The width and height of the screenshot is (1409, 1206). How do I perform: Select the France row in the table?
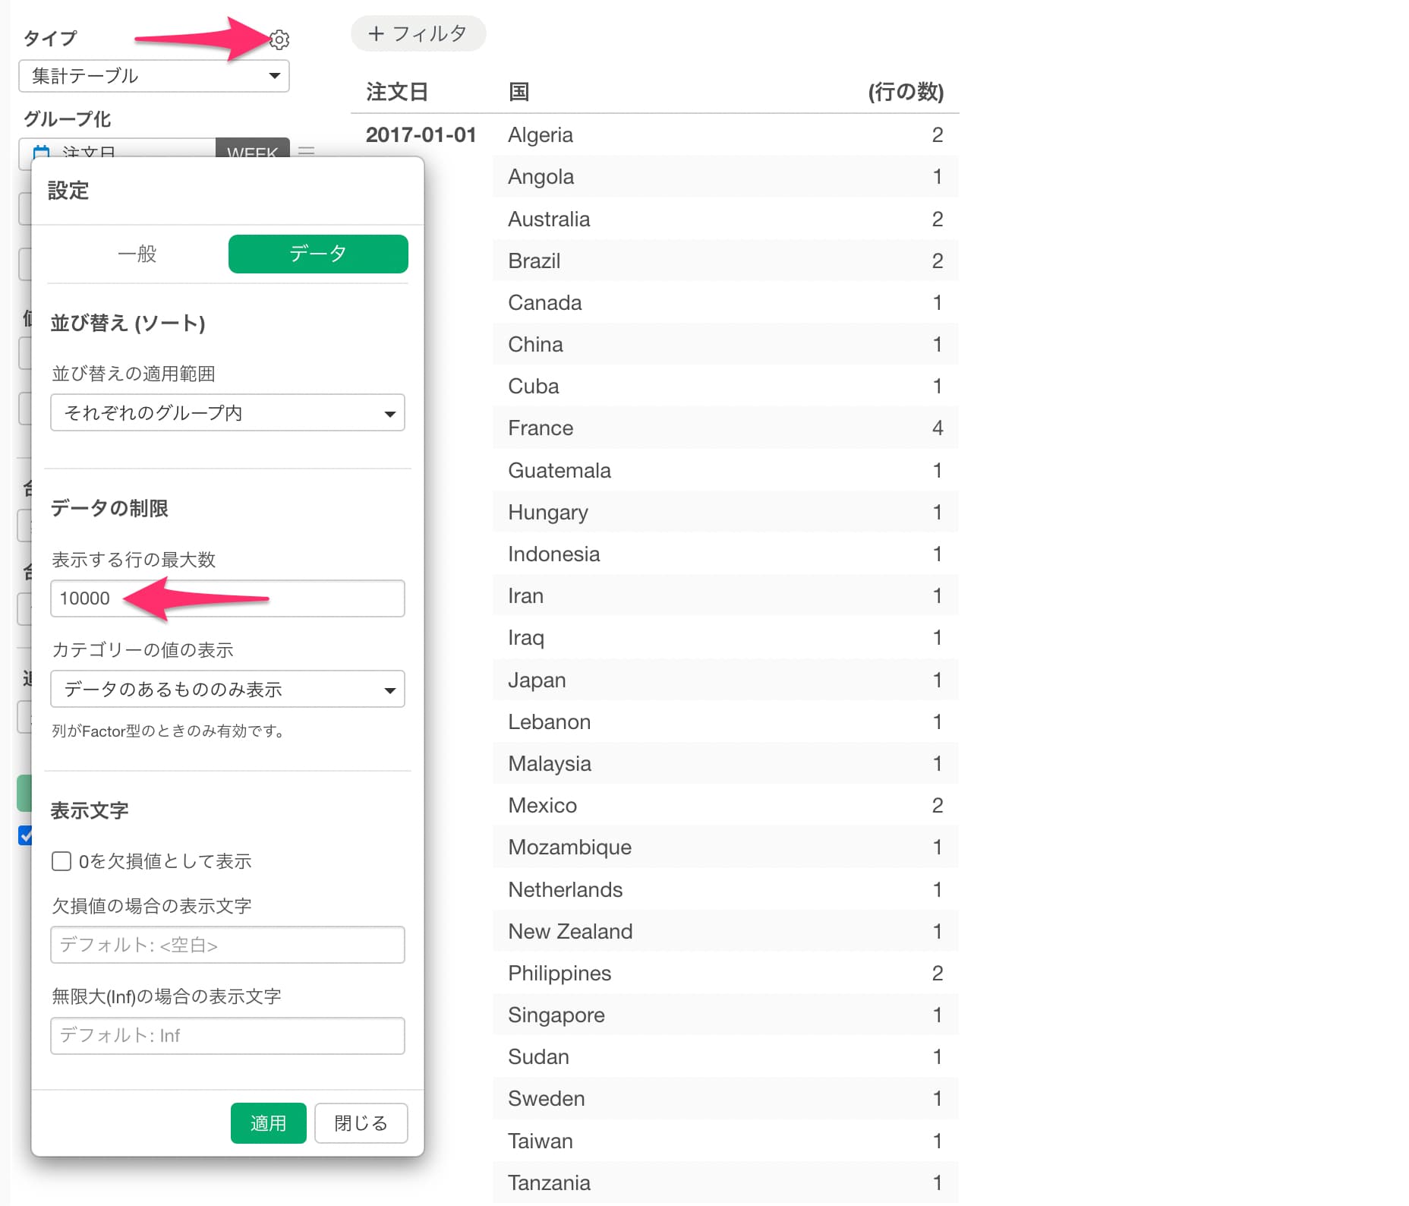pos(725,428)
